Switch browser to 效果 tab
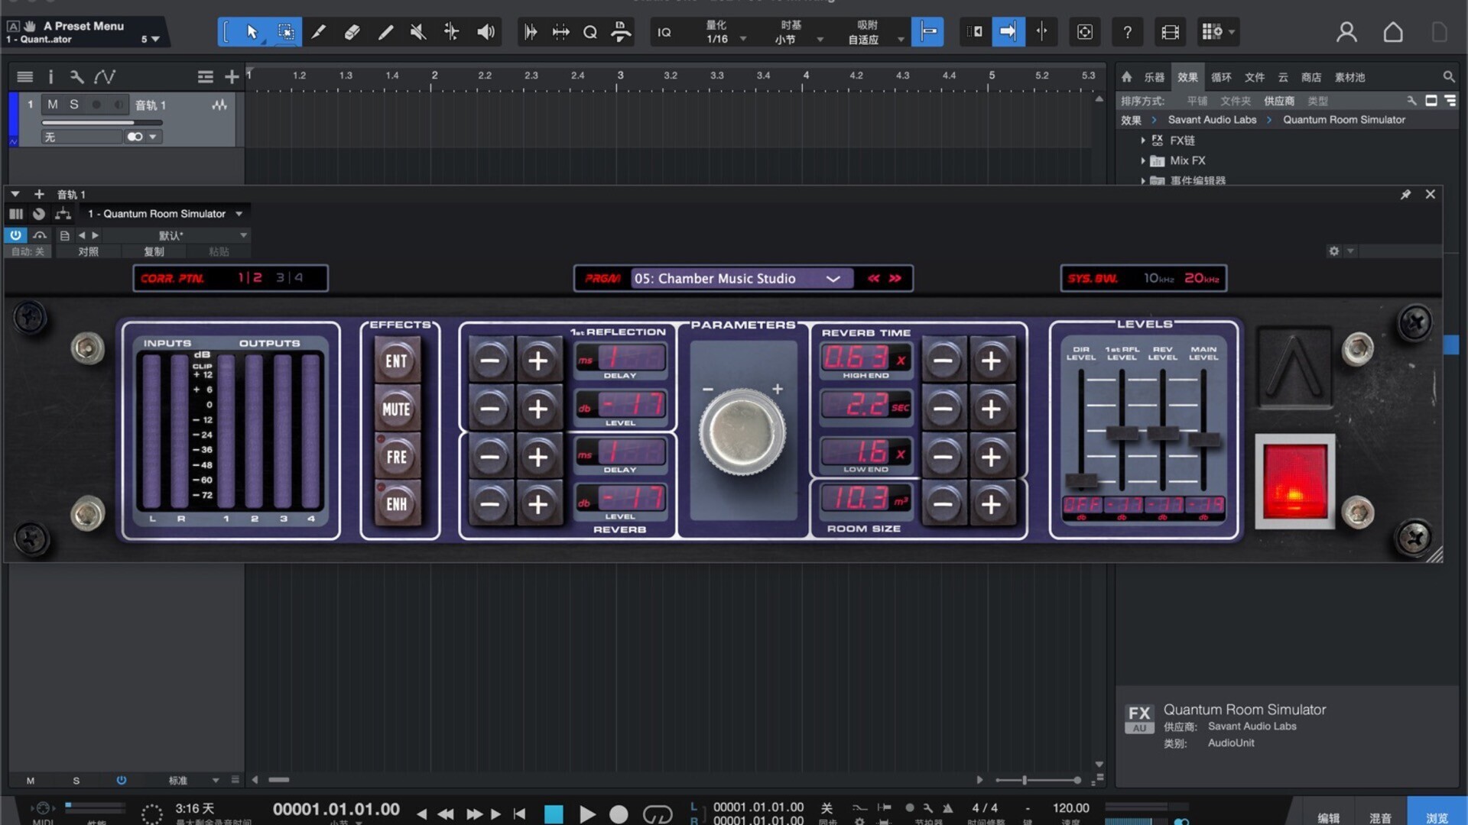 click(1187, 77)
